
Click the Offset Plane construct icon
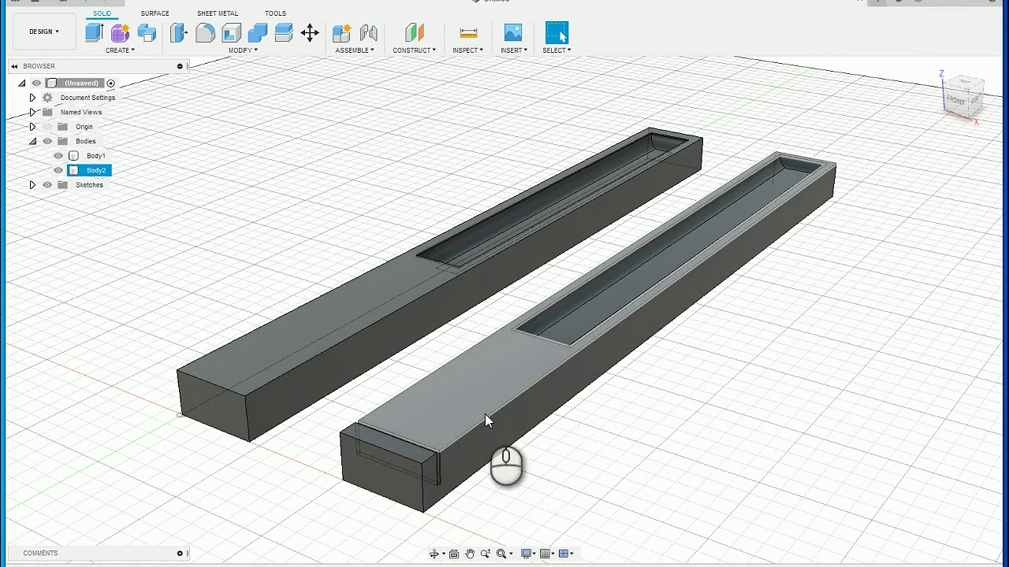415,32
